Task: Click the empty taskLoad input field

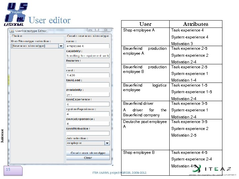Action: pos(88,85)
